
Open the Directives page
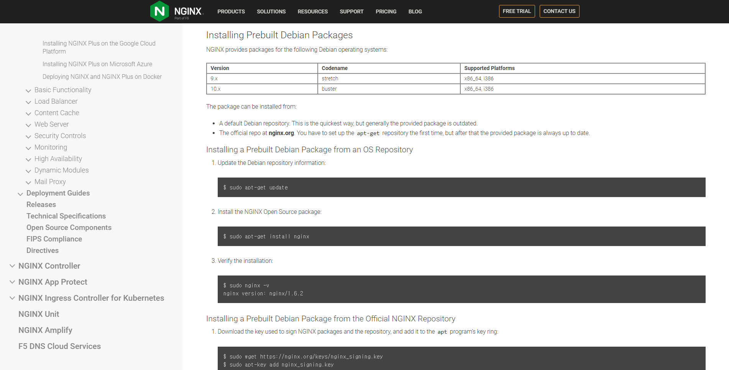(x=43, y=251)
